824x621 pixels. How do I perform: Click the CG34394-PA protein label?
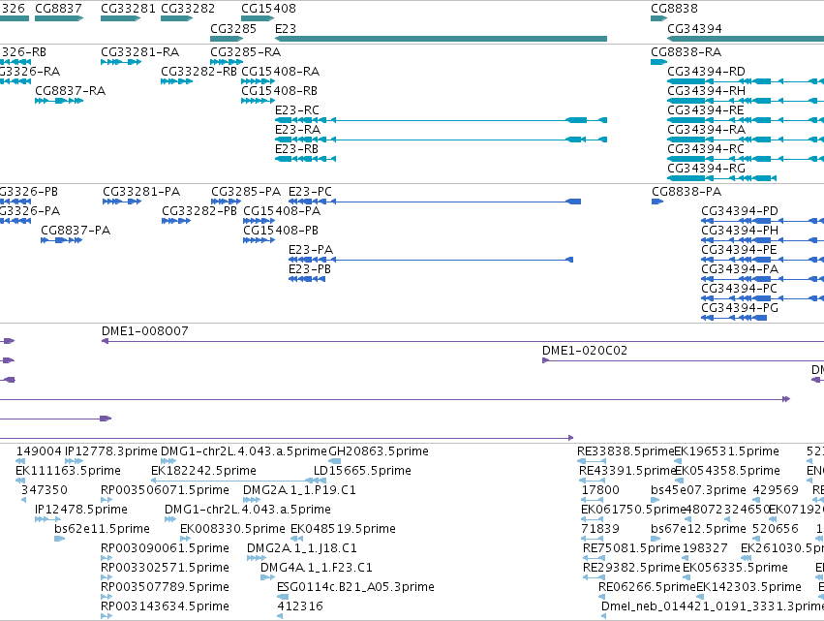pos(740,269)
